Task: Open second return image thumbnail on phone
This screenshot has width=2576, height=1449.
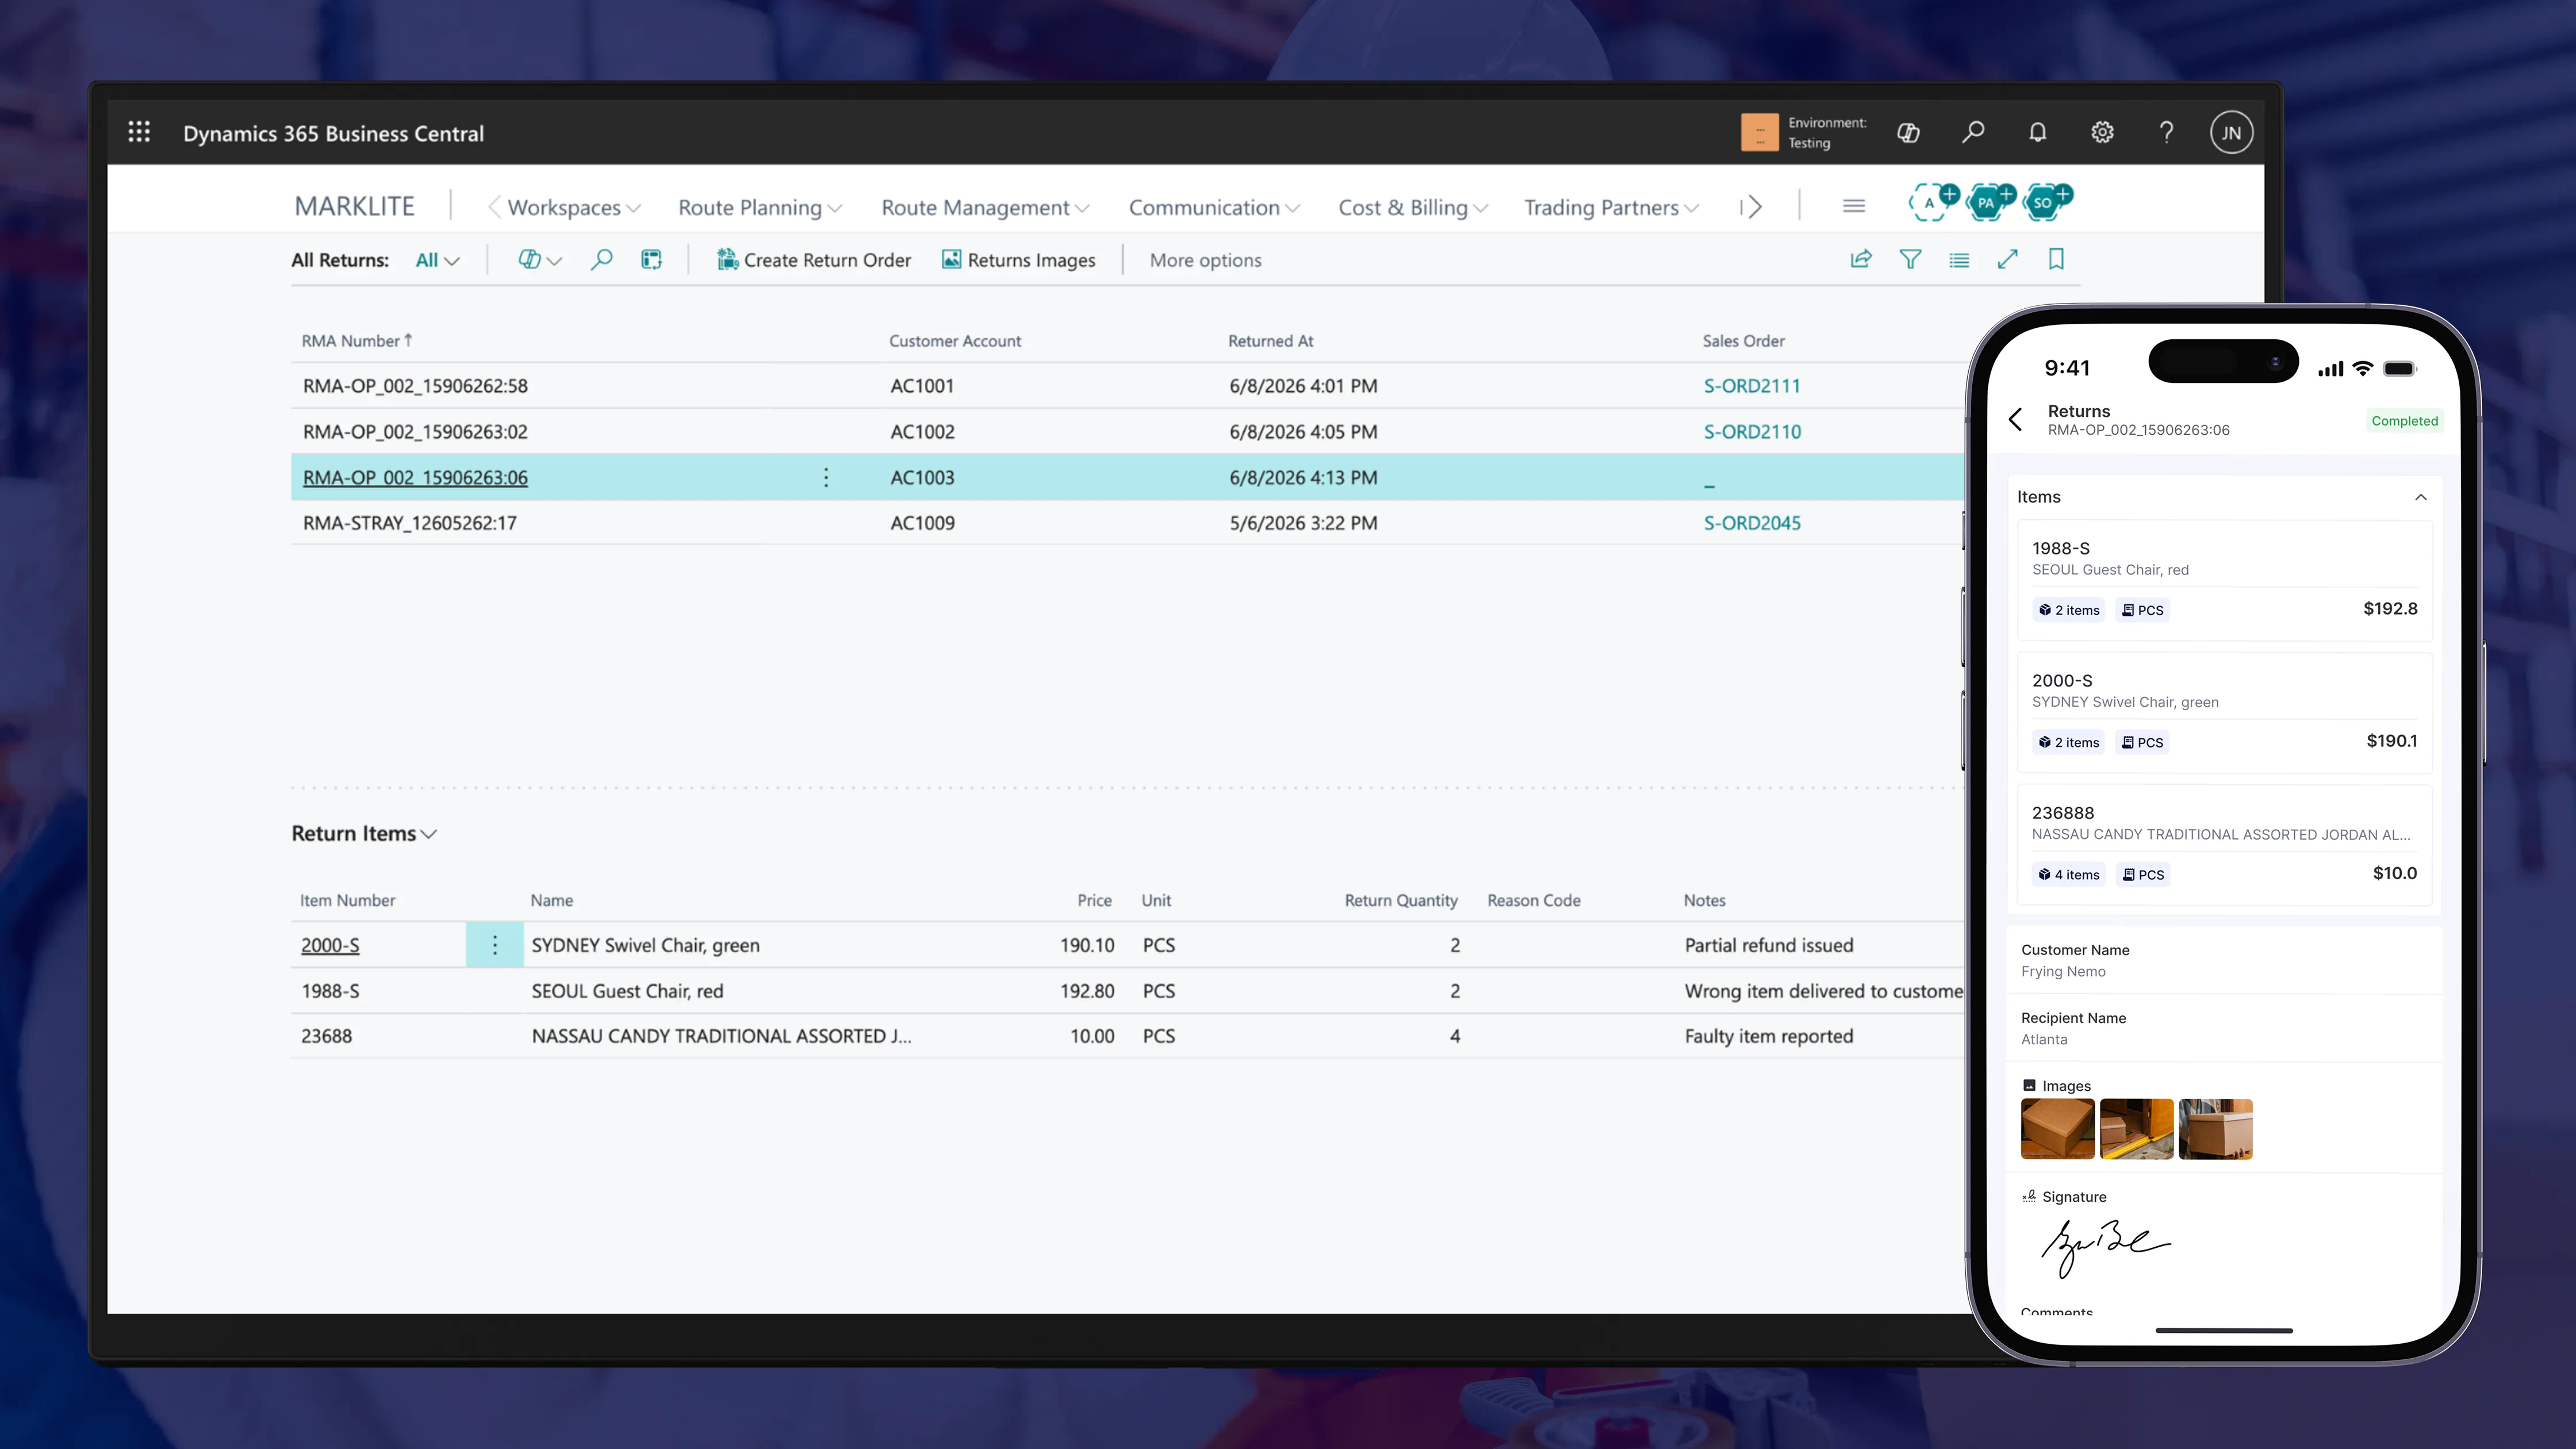Action: tap(2136, 1129)
